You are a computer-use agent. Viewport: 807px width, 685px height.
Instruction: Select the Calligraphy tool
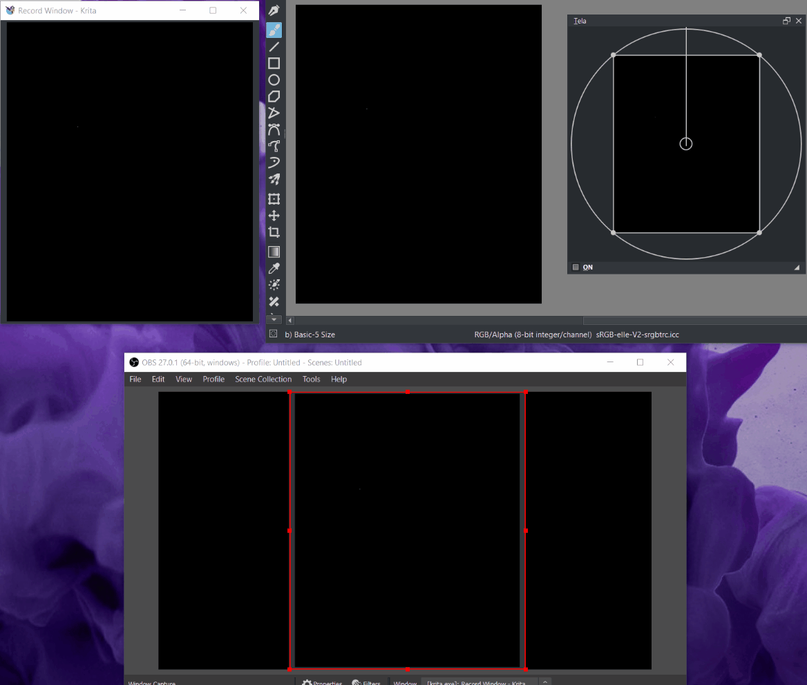pyautogui.click(x=274, y=12)
